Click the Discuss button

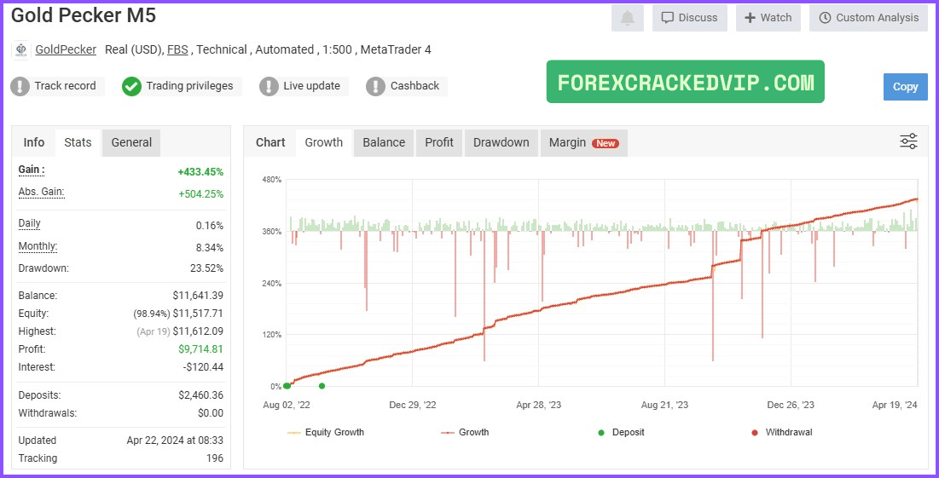pos(689,18)
